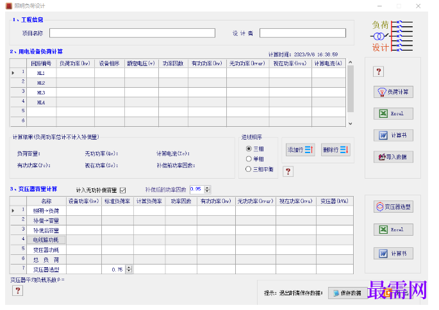This screenshot has width=439, height=310.
Task: Export load table via upper Excel button
Action: coord(393,113)
